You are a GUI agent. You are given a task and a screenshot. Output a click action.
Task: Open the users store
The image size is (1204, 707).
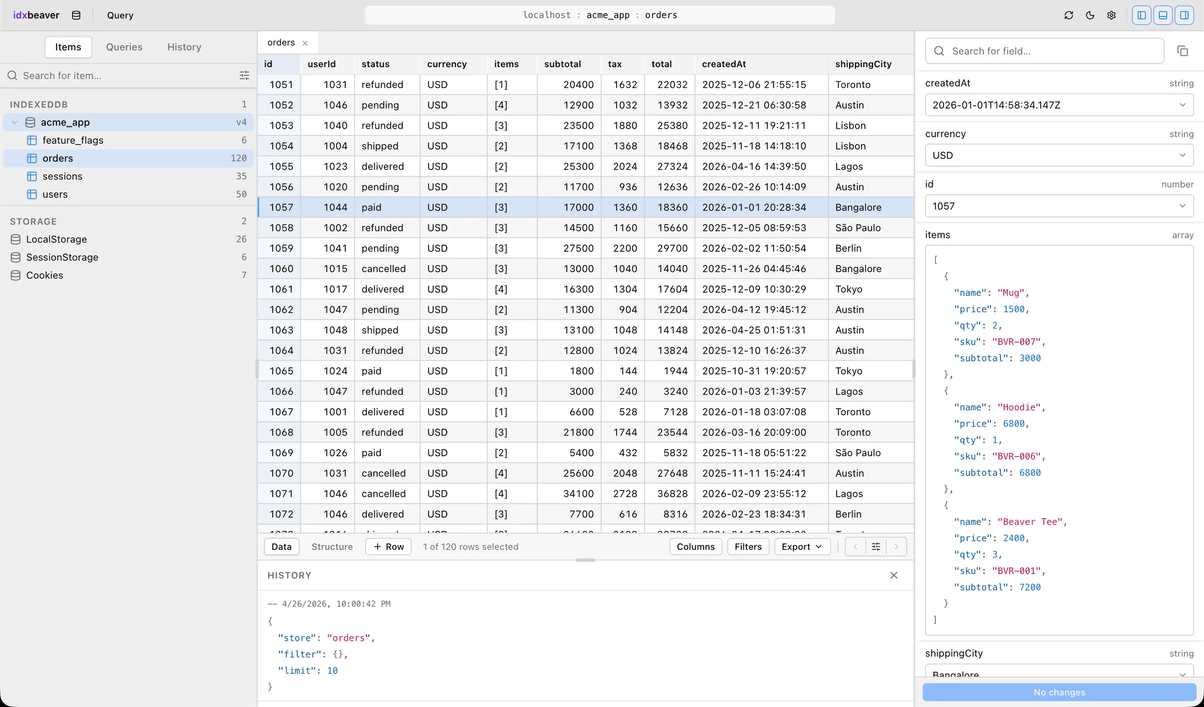128,194
